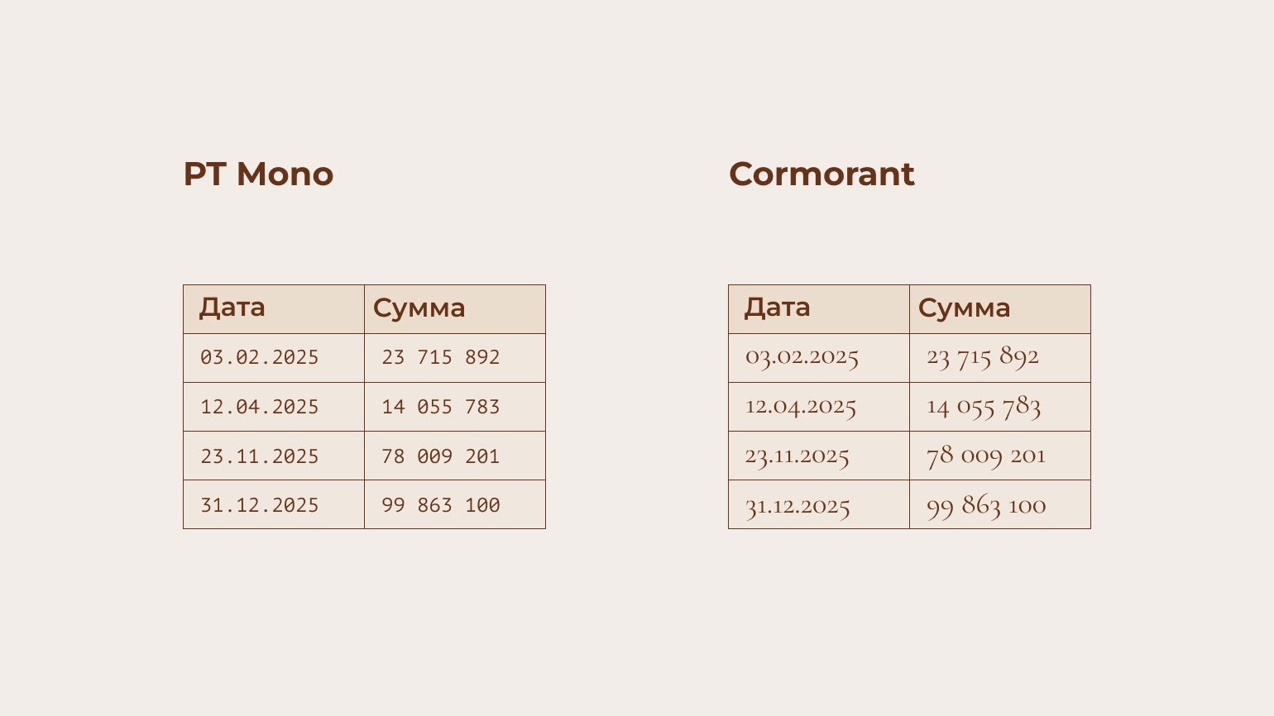Click 99 863 100 in Cormorant table
The height and width of the screenshot is (716, 1274).
point(986,505)
